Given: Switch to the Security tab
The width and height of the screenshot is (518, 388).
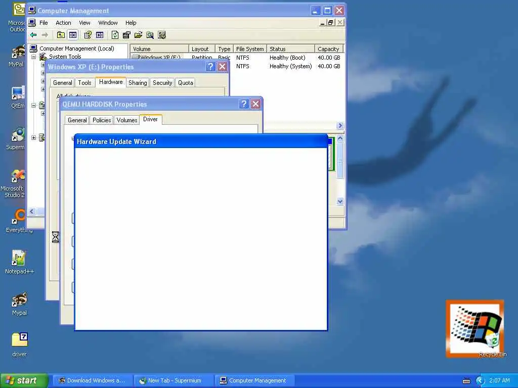Looking at the screenshot, I should click(x=162, y=83).
